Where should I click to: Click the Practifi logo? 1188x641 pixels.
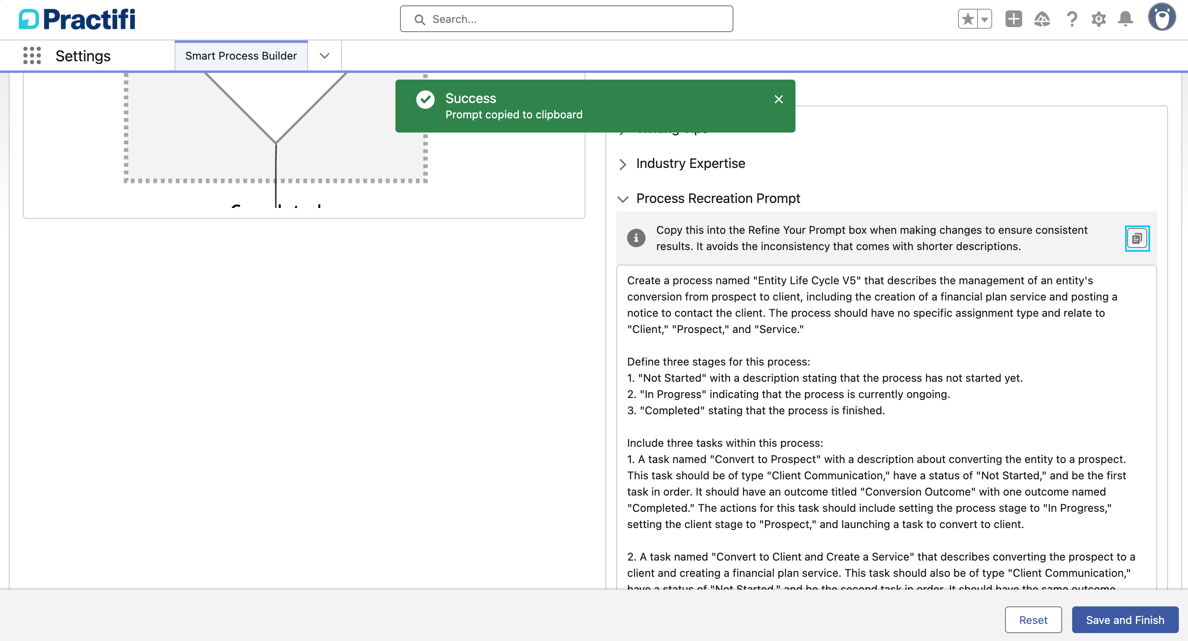tap(77, 19)
